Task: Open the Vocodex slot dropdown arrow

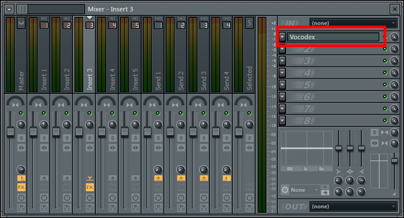Action: 282,37
